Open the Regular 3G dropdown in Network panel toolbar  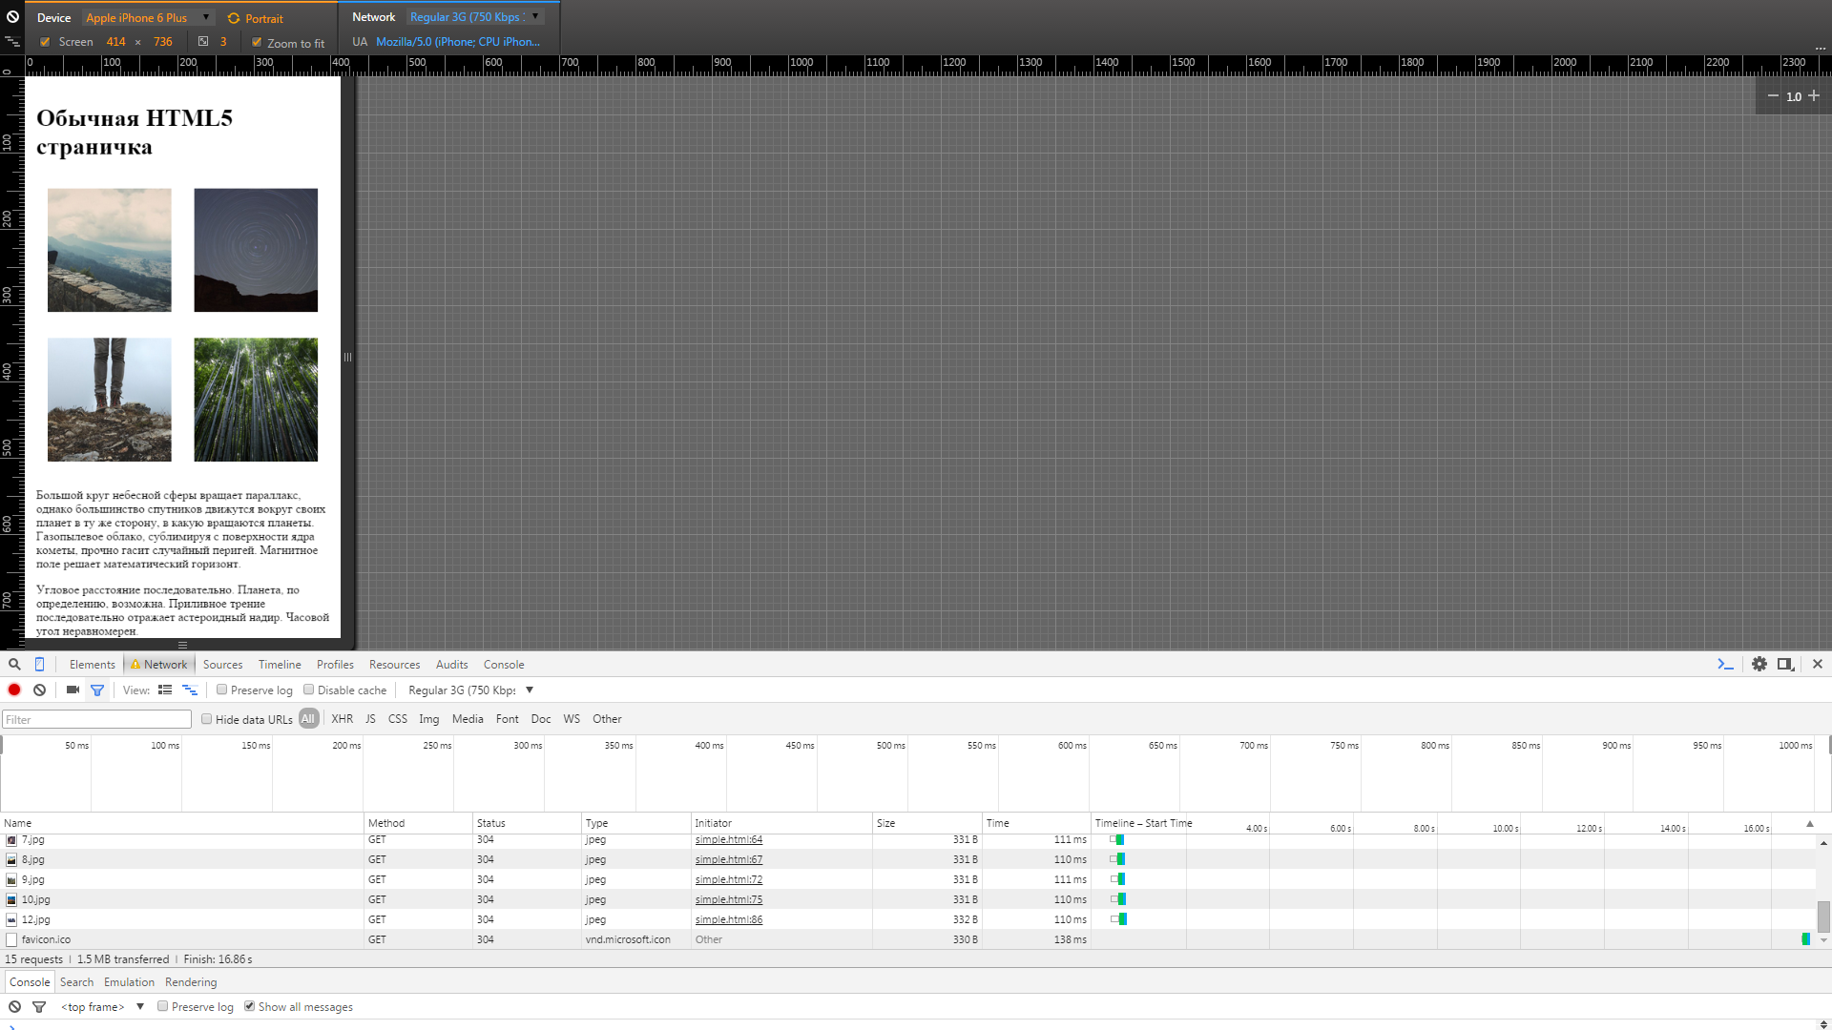click(470, 690)
